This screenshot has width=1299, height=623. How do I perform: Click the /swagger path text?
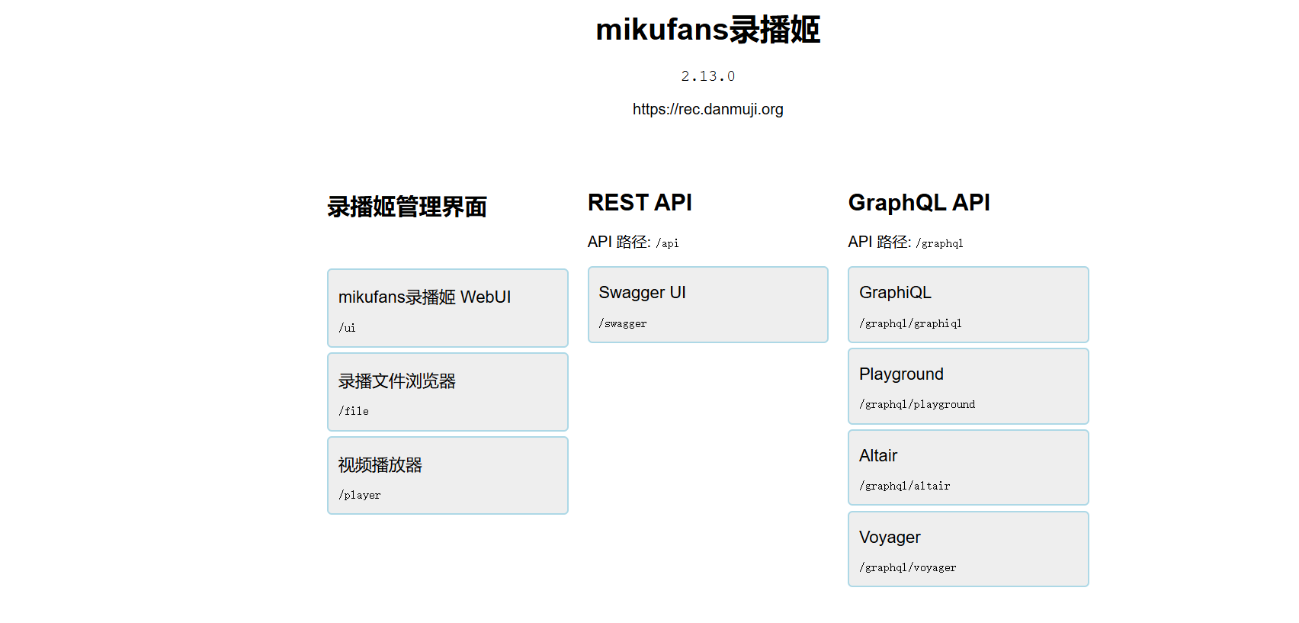pos(623,323)
